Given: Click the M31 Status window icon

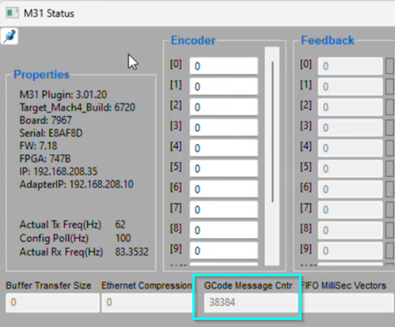Looking at the screenshot, I should coord(12,13).
